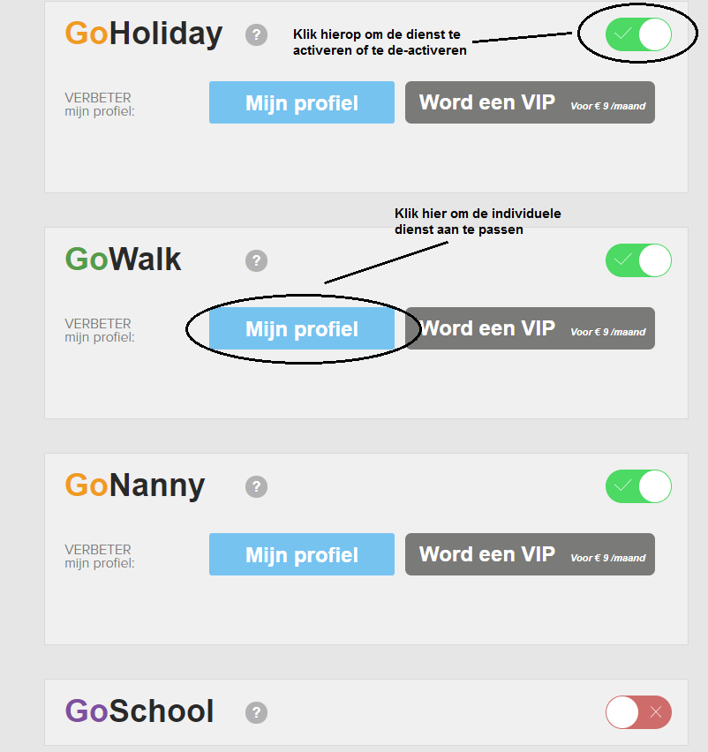Click the GoSchool help question mark icon
Viewport: 708px width, 752px height.
pos(256,712)
